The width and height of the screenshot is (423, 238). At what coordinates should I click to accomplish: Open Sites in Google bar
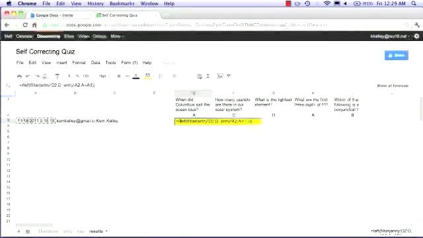[x=69, y=36]
